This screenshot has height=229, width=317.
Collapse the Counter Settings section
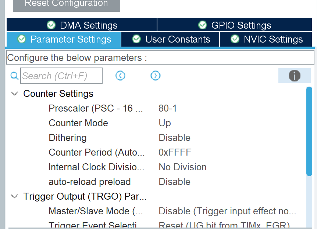(15, 94)
